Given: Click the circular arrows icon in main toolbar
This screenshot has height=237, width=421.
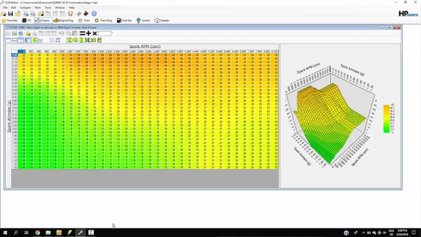Looking at the screenshot, I should [70, 14].
